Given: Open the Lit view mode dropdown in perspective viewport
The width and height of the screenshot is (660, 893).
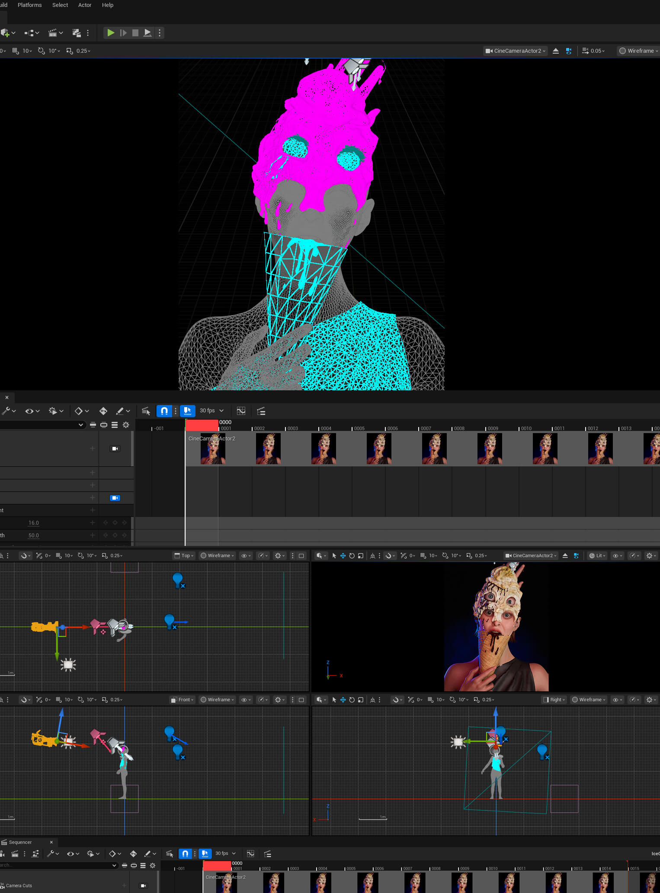Looking at the screenshot, I should click(x=597, y=556).
